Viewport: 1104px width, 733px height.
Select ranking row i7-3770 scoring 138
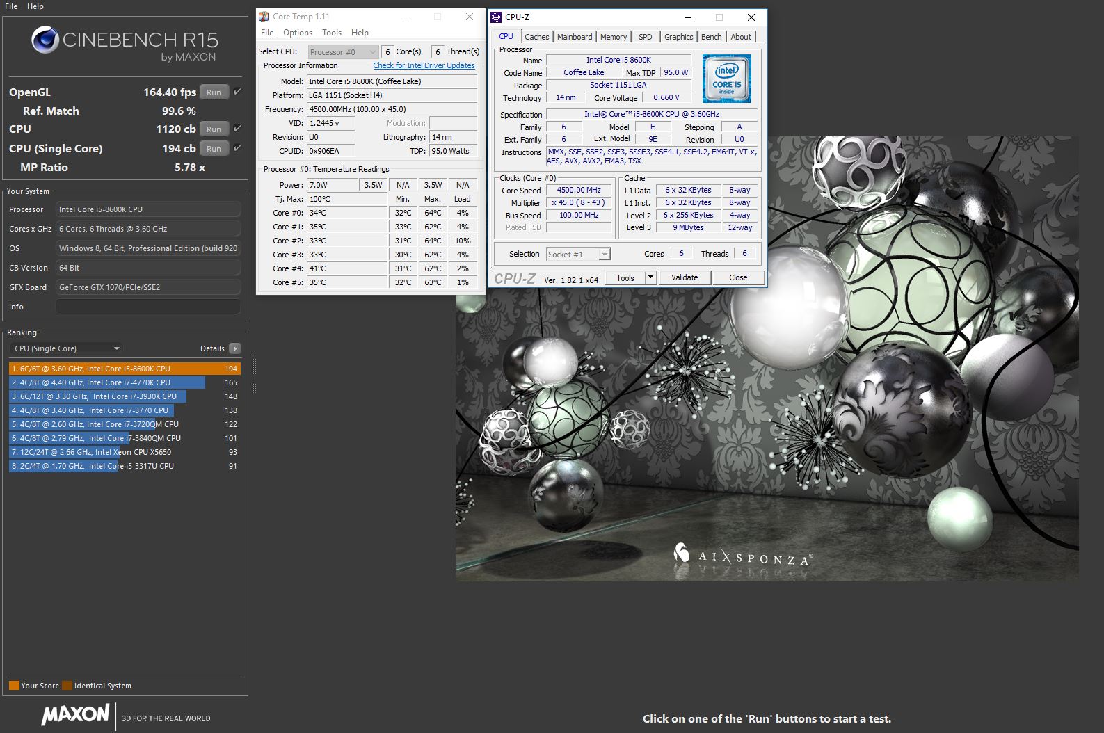pyautogui.click(x=125, y=410)
